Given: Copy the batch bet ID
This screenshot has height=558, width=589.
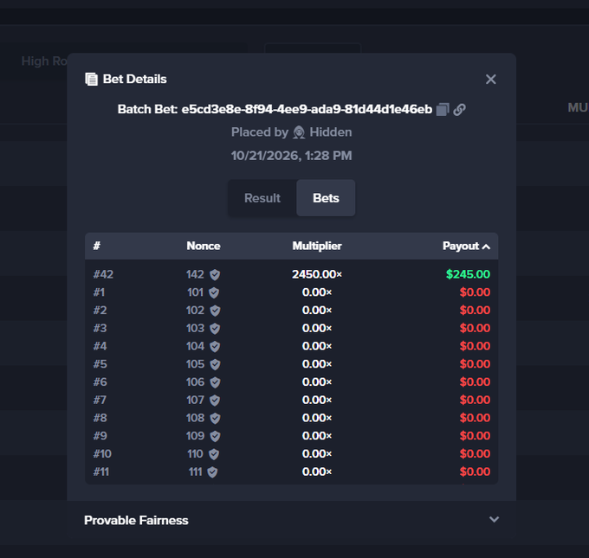Looking at the screenshot, I should point(443,110).
